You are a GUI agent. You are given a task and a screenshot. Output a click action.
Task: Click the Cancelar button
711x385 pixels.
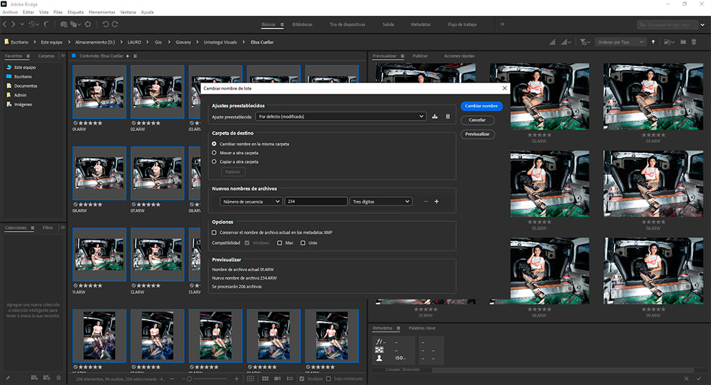(477, 120)
